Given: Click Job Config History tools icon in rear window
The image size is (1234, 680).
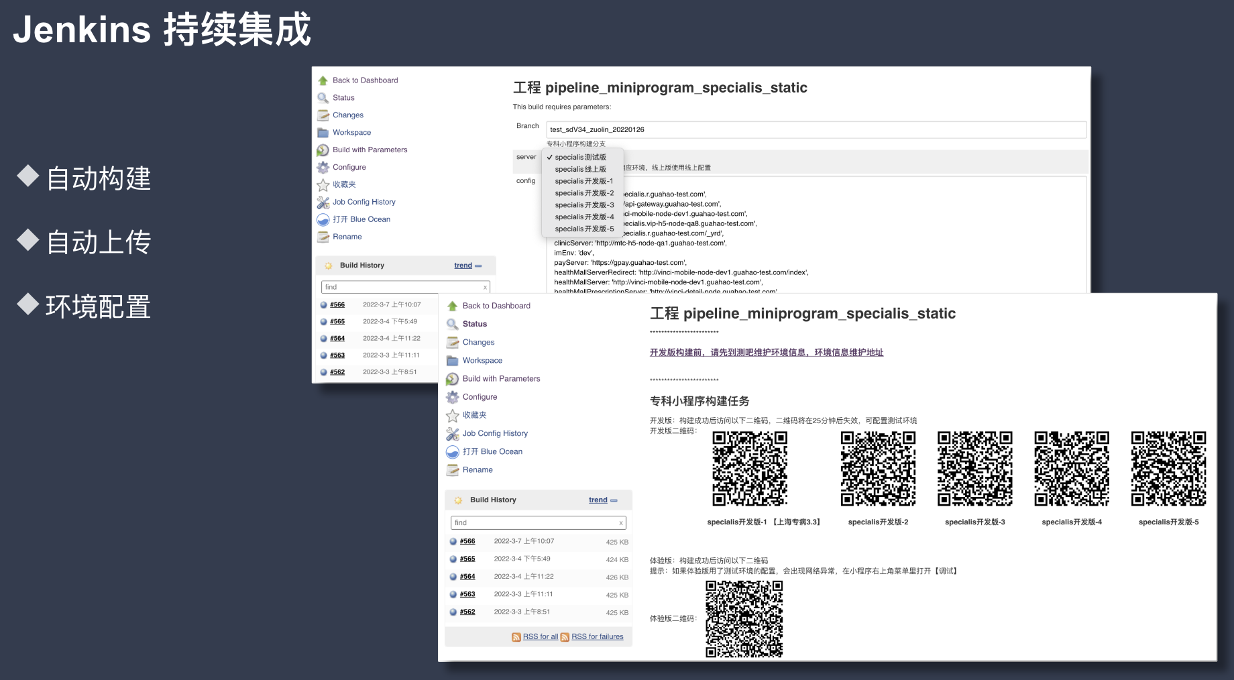Looking at the screenshot, I should pos(323,203).
